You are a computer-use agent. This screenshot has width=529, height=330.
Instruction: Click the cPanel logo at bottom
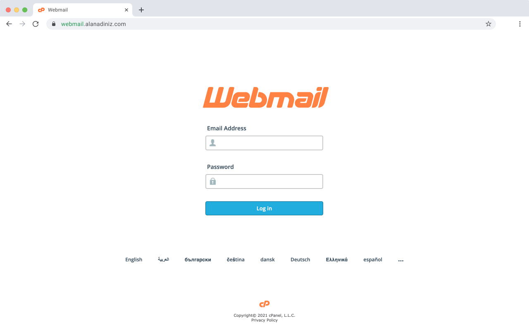pos(264,304)
